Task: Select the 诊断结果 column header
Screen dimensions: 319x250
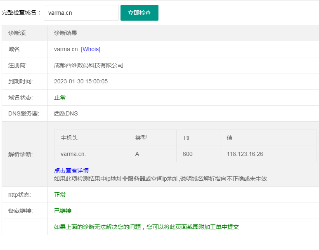Action: point(66,33)
